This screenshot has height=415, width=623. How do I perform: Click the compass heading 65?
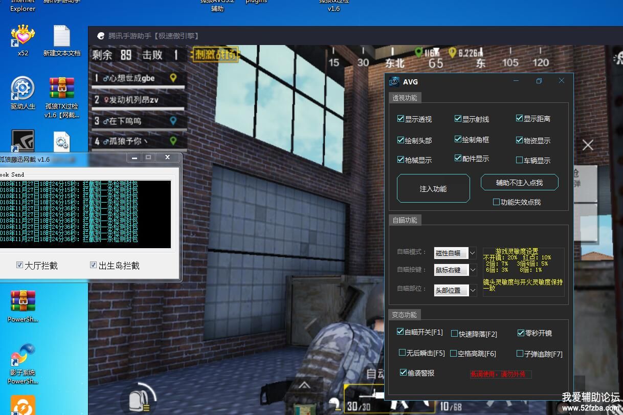tap(436, 63)
